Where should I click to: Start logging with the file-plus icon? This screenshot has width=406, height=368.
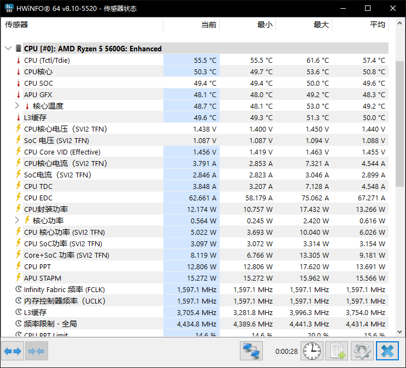[x=337, y=351]
